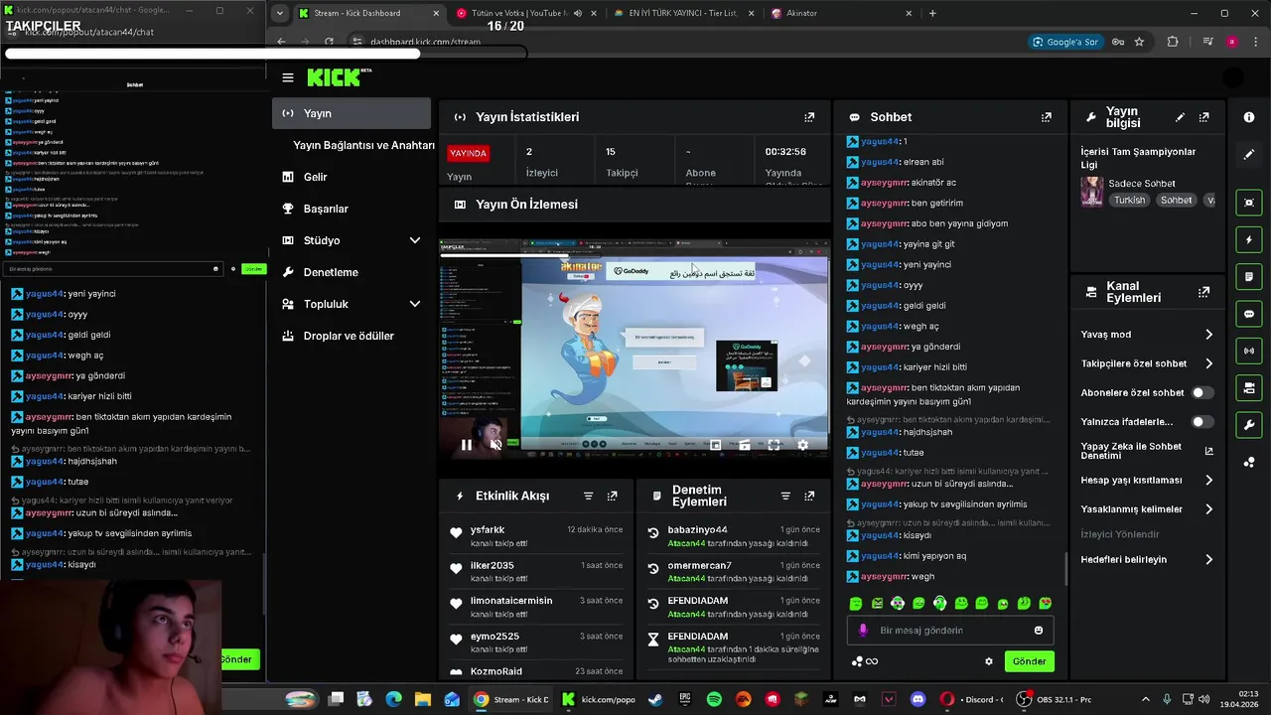Open a new Chrome tab
Image resolution: width=1271 pixels, height=715 pixels.
(931, 13)
